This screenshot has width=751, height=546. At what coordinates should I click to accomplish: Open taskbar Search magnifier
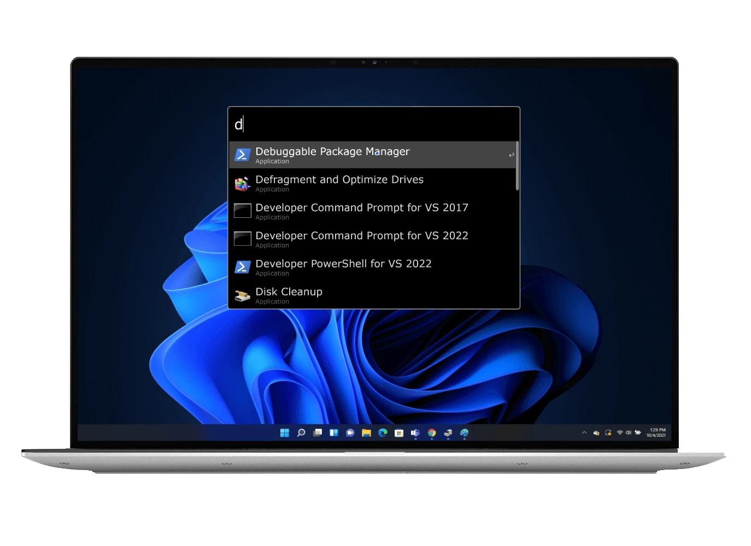pyautogui.click(x=301, y=433)
